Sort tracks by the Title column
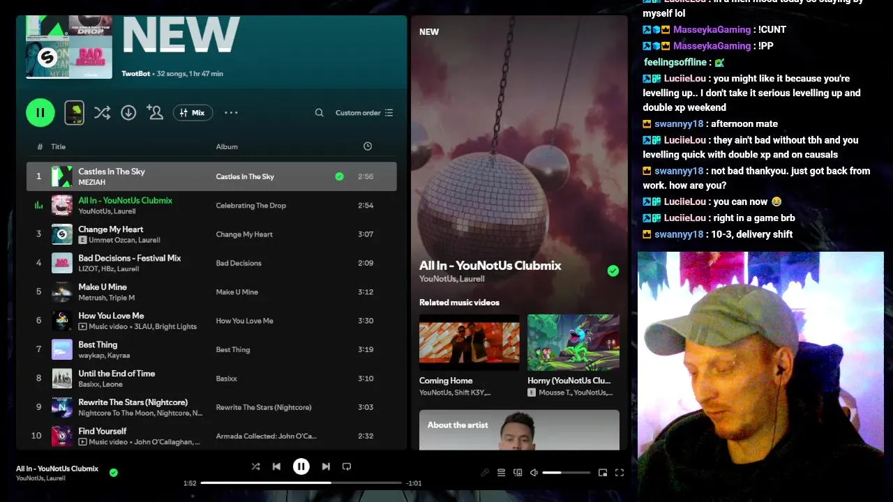893x502 pixels. pyautogui.click(x=58, y=146)
